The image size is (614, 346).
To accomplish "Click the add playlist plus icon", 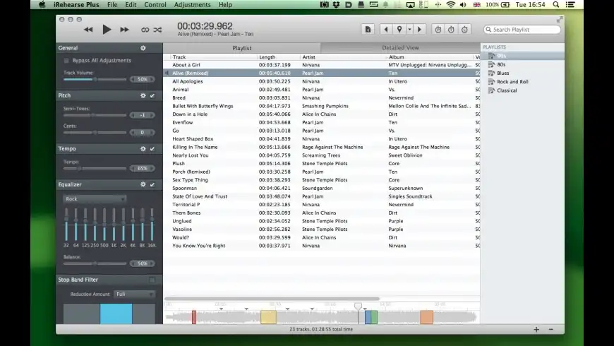I will tap(536, 330).
